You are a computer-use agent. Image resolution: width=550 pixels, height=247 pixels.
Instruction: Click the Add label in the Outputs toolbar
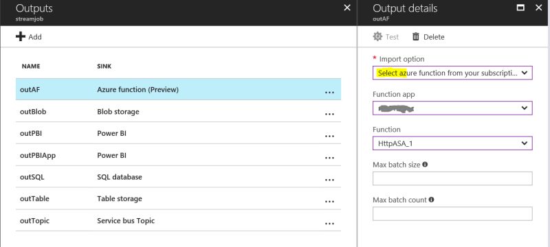pos(35,37)
